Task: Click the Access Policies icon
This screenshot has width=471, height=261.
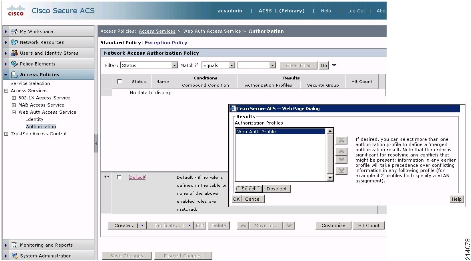Action: [14, 75]
